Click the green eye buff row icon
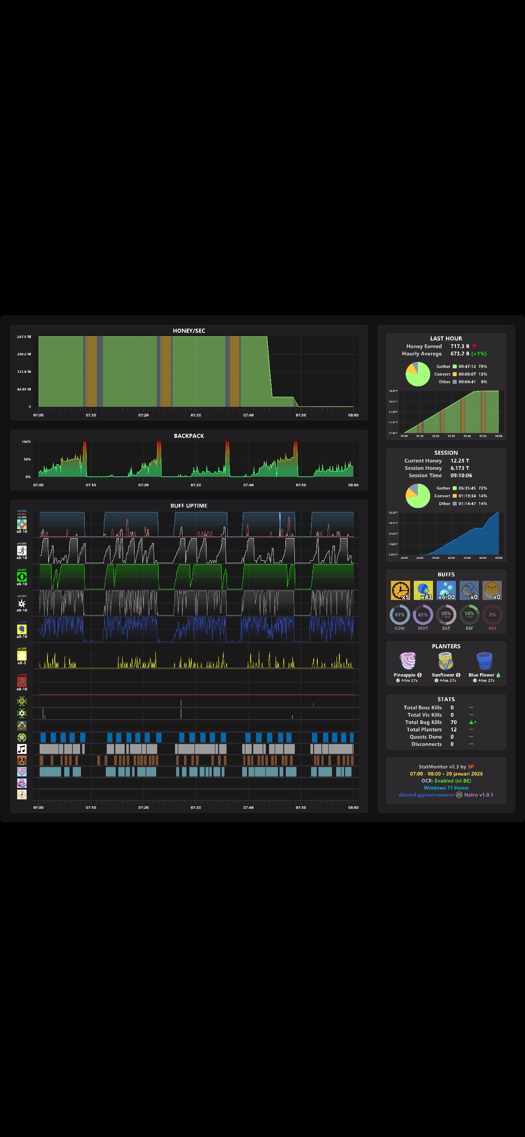Screen dimensions: 525x1137 point(22,576)
